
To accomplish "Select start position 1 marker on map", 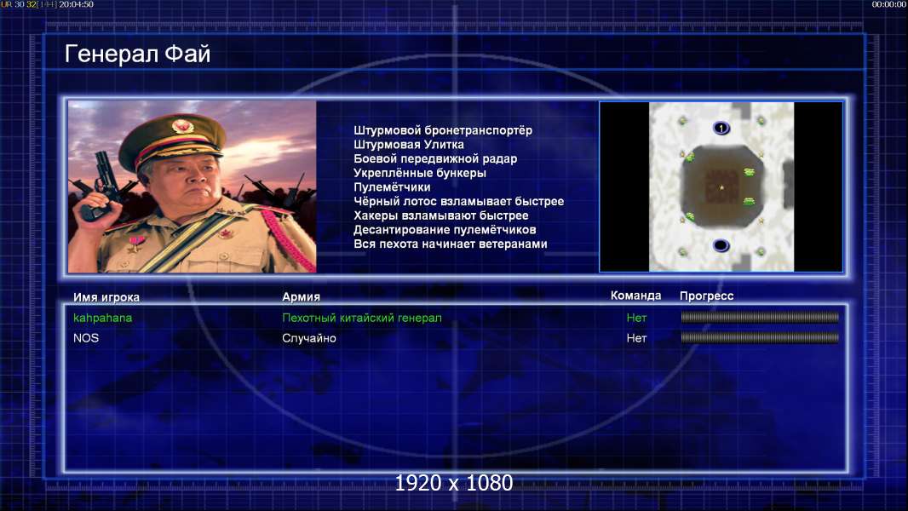I will (x=721, y=128).
